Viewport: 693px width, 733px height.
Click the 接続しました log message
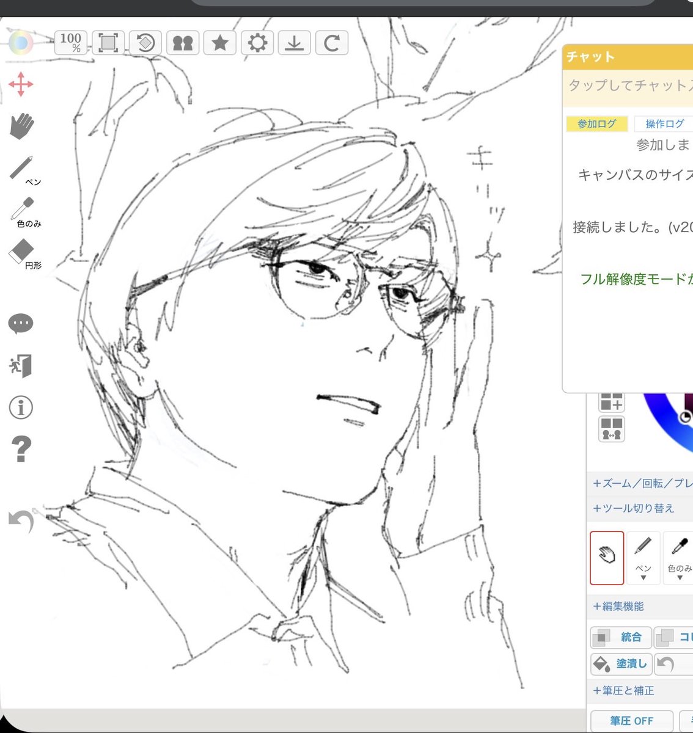point(632,227)
